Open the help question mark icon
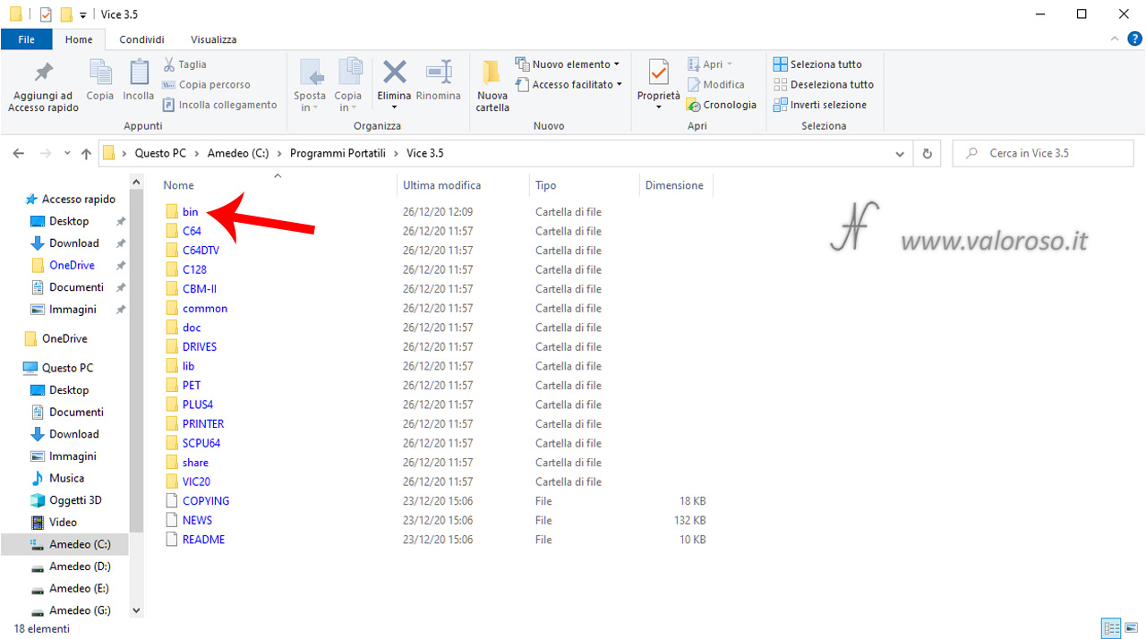The width and height of the screenshot is (1146, 639). coord(1134,39)
